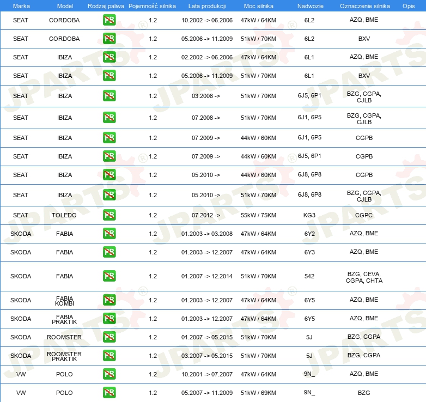Image resolution: width=426 pixels, height=402 pixels.
Task: Click the 51kW / 69KM power cell
Action: (258, 393)
